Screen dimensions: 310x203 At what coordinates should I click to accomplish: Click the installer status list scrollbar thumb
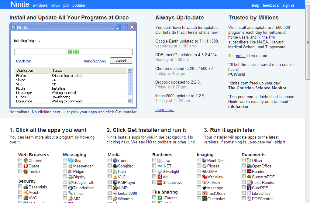130,83
